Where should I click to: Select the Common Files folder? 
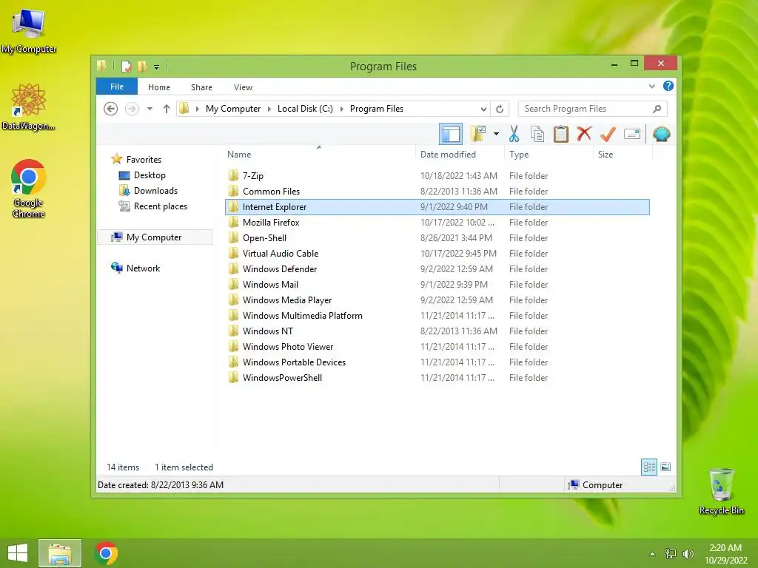coord(437,192)
